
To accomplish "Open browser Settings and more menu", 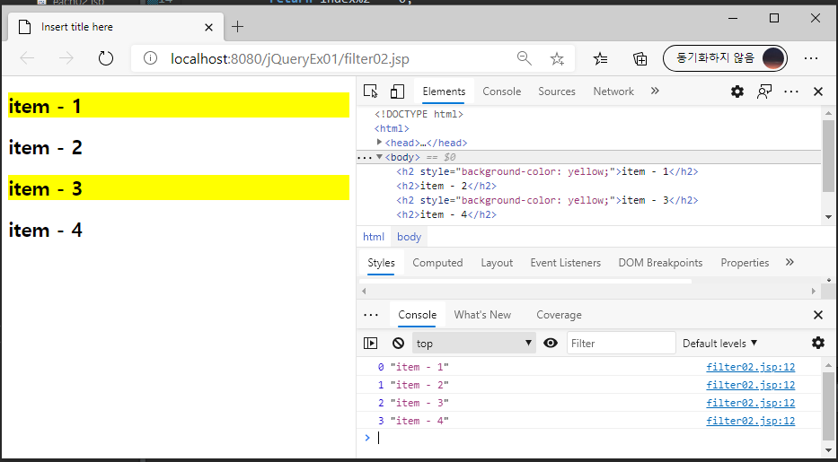I will coord(811,58).
